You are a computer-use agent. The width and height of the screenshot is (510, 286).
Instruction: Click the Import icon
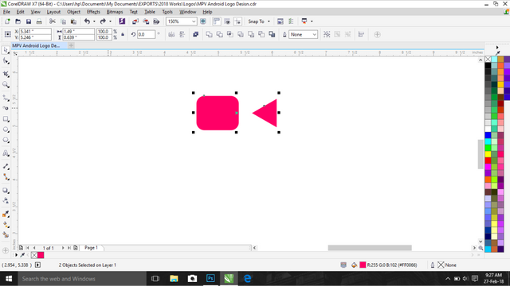tap(135, 21)
